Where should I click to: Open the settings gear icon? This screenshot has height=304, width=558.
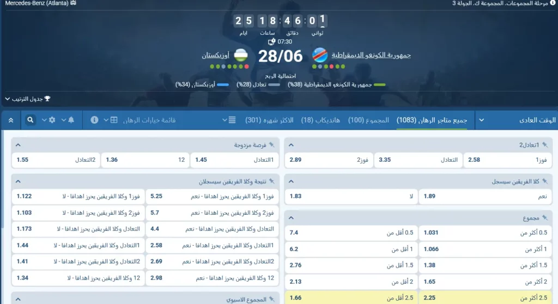click(52, 120)
